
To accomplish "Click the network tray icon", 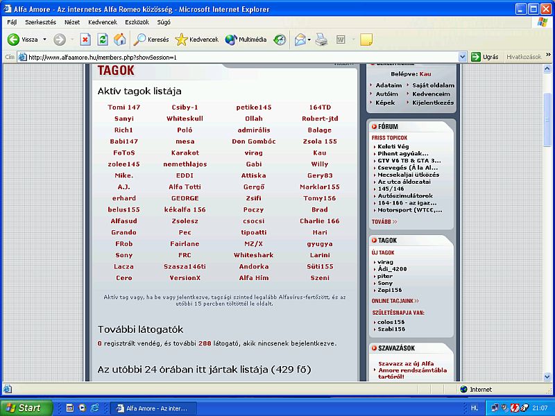I will [495, 408].
